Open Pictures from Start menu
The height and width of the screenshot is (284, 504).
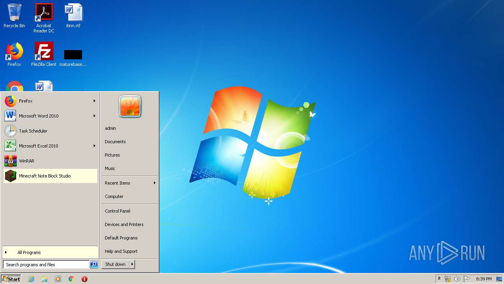pyautogui.click(x=112, y=155)
